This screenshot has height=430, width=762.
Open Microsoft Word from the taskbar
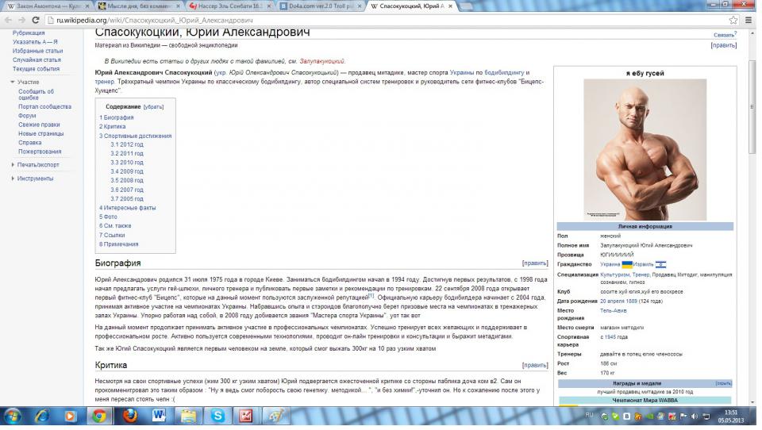point(159,416)
